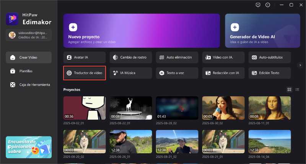Open the Avatar IA tool
The height and width of the screenshot is (164, 306).
pos(84,57)
